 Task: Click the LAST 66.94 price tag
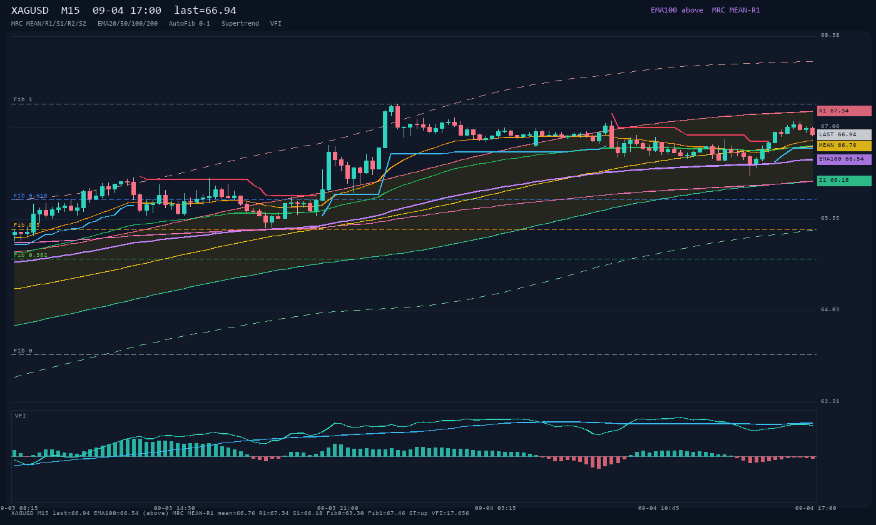click(844, 134)
